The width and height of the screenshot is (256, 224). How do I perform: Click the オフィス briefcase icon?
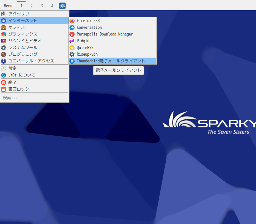point(4,27)
